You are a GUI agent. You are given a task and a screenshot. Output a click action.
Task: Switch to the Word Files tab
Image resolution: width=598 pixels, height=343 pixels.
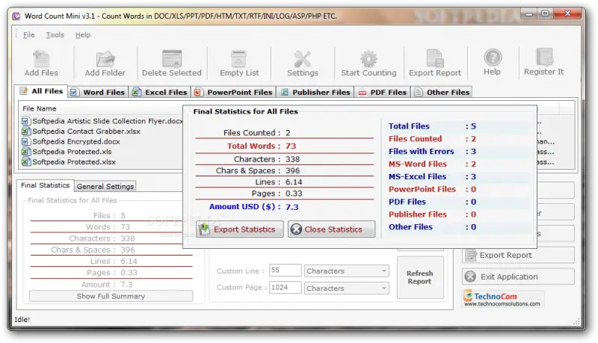99,92
